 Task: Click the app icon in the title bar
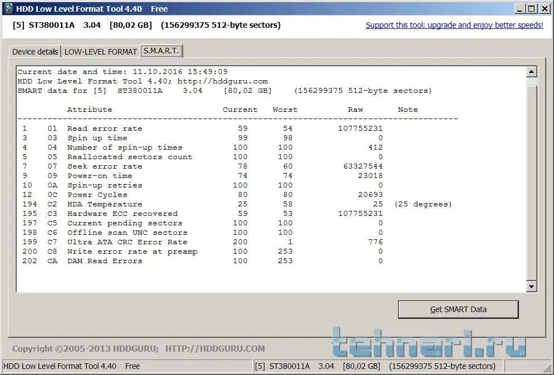[x=8, y=8]
